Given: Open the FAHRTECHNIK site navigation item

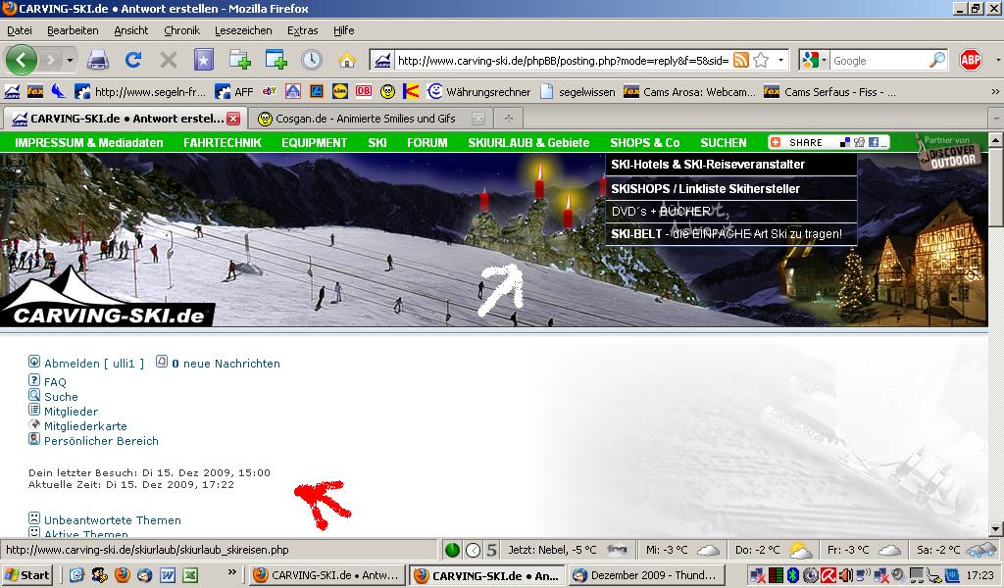Looking at the screenshot, I should (222, 142).
